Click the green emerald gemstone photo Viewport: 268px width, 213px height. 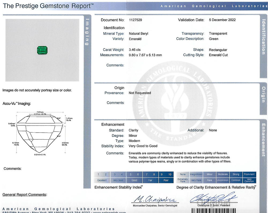click(x=42, y=50)
